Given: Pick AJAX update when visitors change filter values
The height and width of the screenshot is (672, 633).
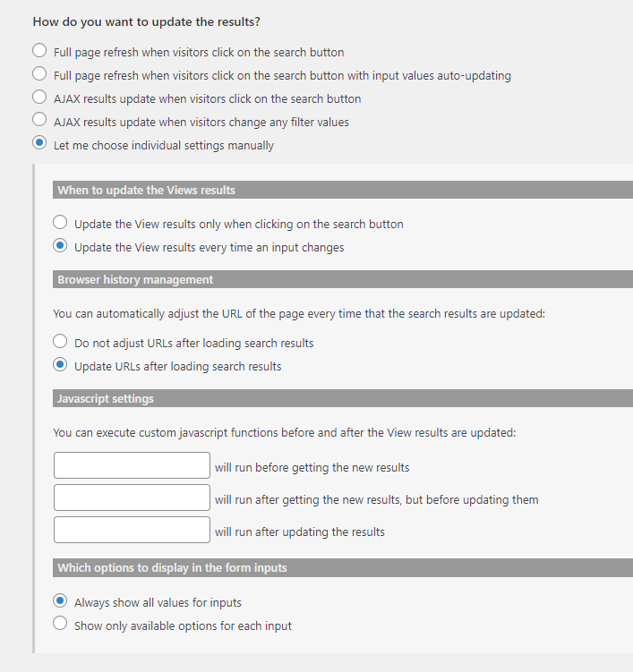Looking at the screenshot, I should point(39,120).
